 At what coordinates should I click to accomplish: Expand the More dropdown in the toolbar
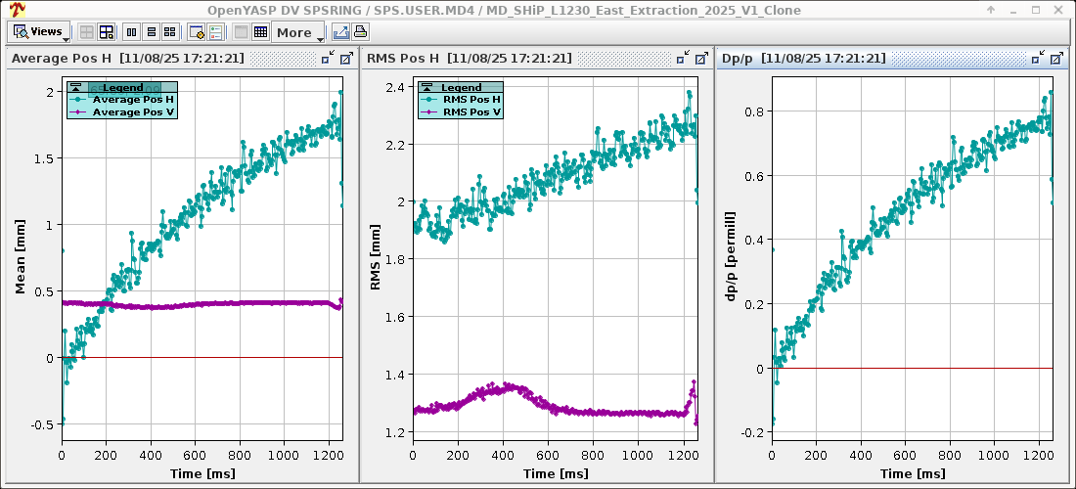[299, 32]
